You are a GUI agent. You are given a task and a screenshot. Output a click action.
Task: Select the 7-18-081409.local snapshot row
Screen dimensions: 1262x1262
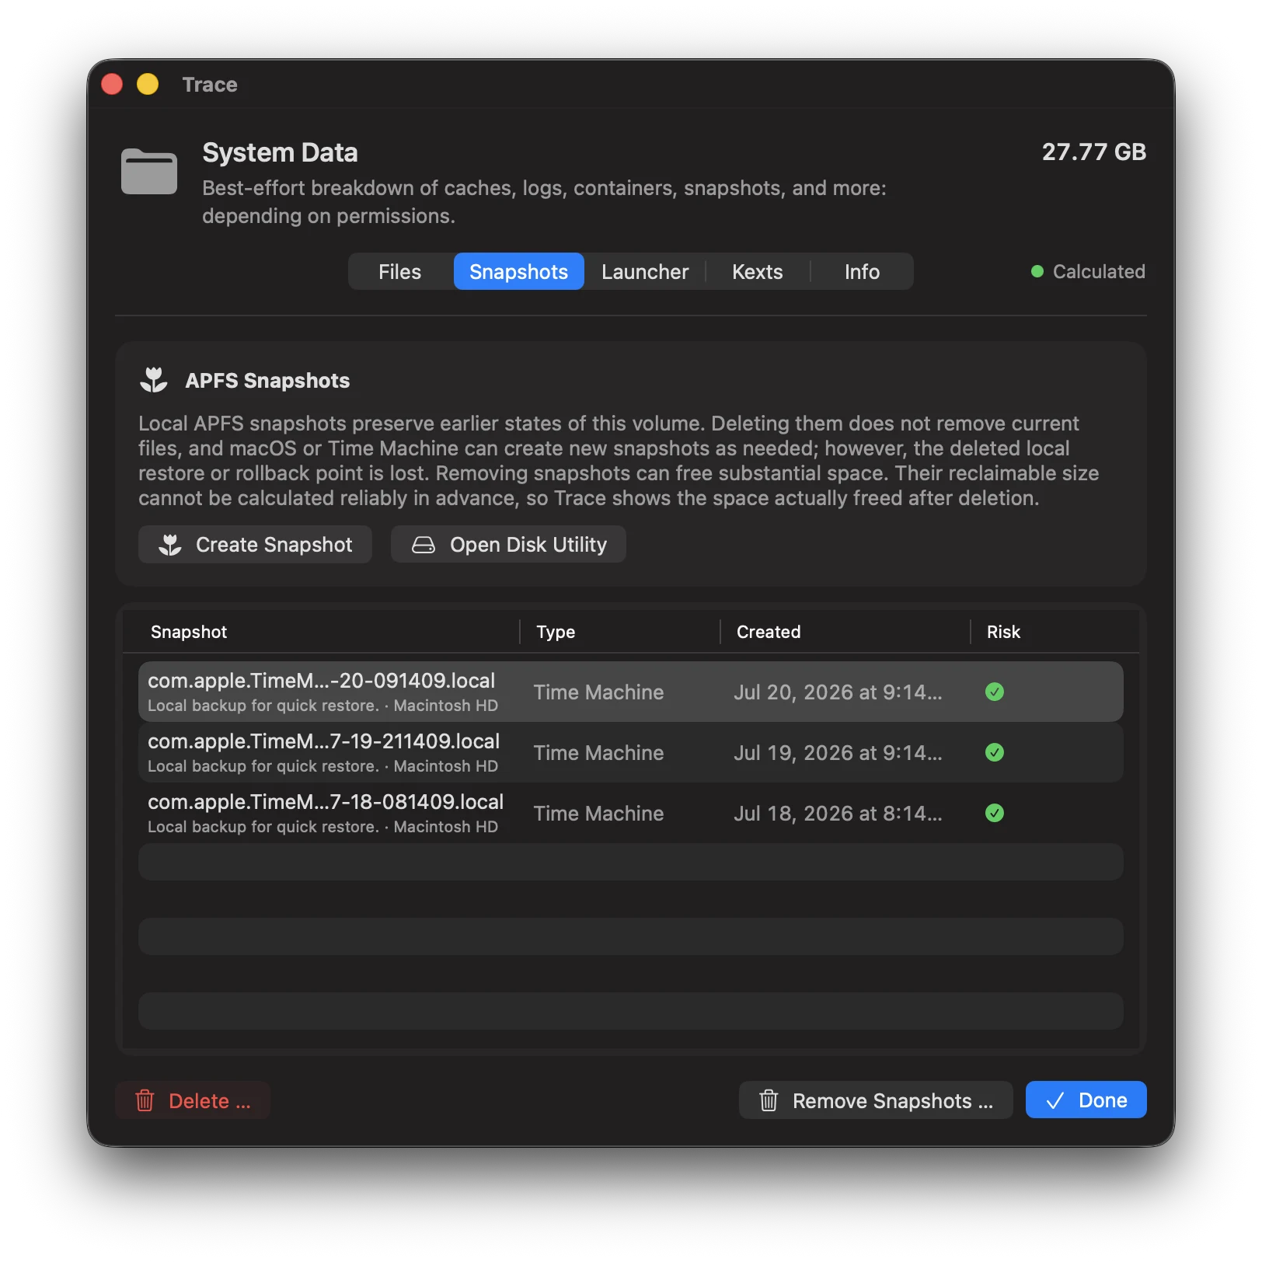click(630, 813)
